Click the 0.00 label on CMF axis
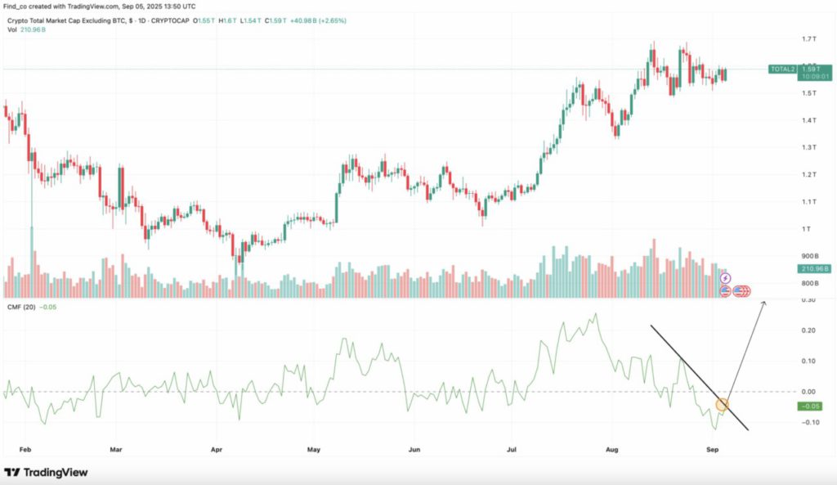This screenshot has height=485, width=837. 808,392
